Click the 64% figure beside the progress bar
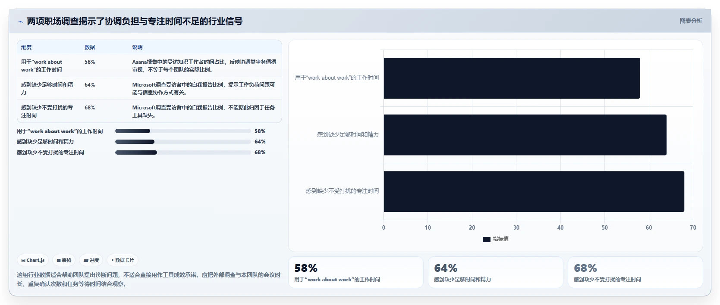This screenshot has height=305, width=720. coord(260,142)
